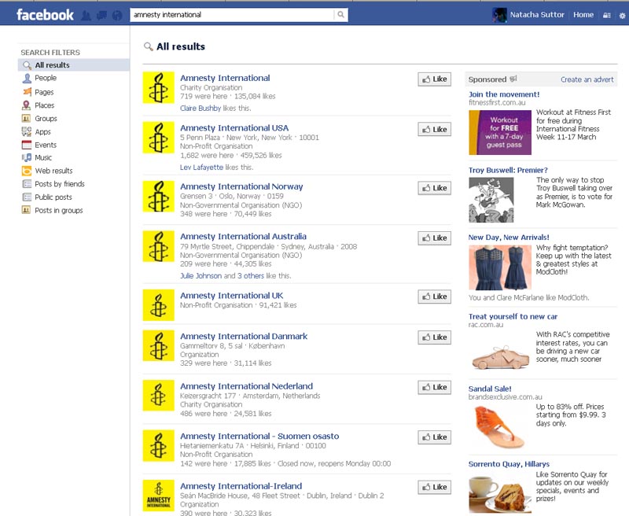The image size is (629, 516).
Task: Click Amnesty International USA candle logo
Action: pyautogui.click(x=159, y=138)
